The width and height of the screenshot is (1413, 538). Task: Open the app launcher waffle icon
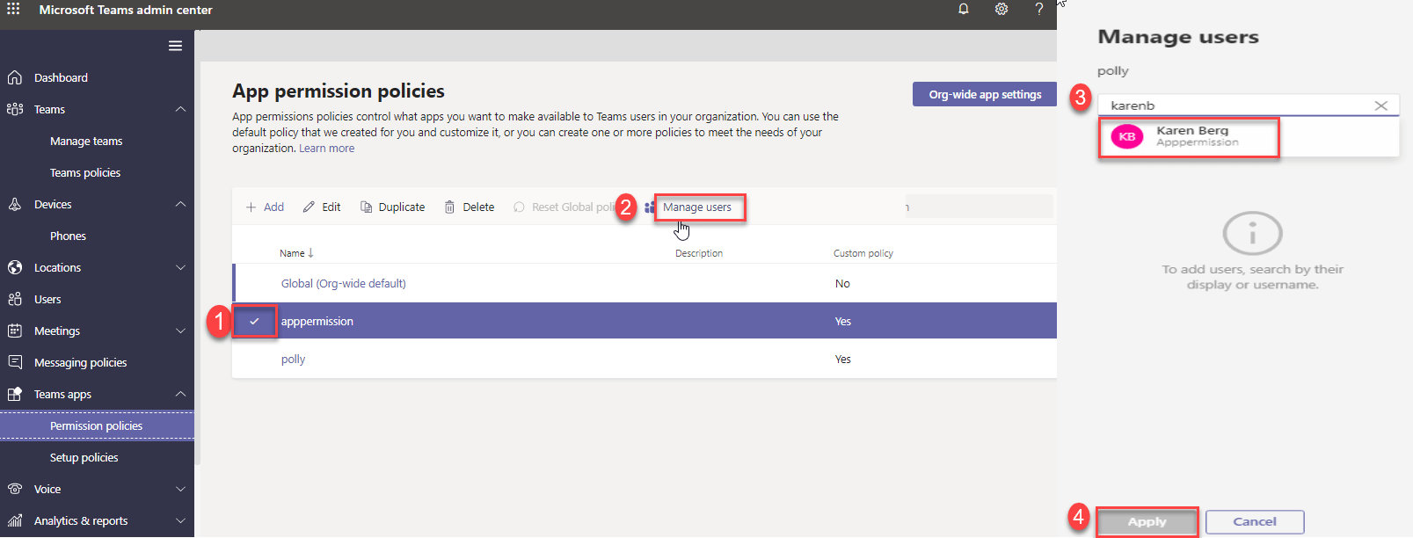13,10
